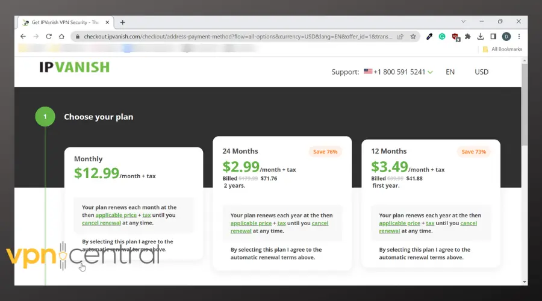Click the vertical scrollbar thumb

point(525,104)
